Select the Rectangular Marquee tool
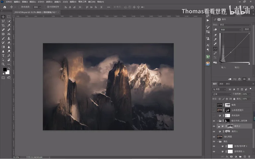 coord(9,17)
